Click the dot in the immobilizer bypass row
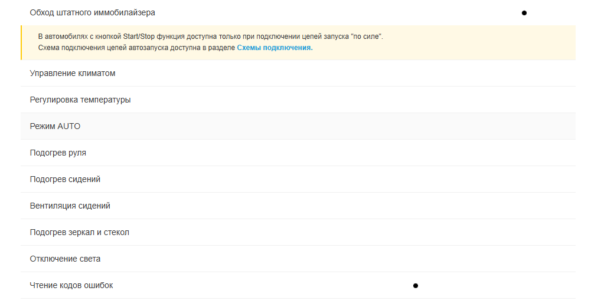 [x=524, y=12]
